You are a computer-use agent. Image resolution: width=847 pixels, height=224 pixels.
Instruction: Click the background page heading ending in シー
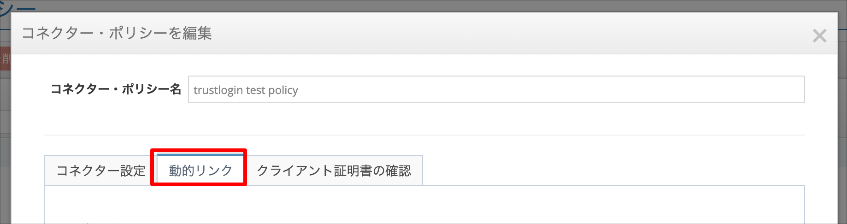18,9
